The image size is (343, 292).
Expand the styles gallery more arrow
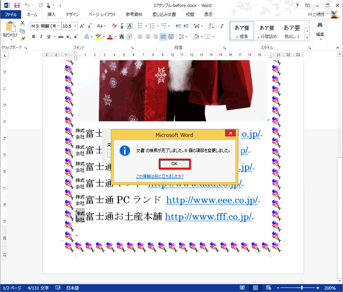pyautogui.click(x=307, y=38)
